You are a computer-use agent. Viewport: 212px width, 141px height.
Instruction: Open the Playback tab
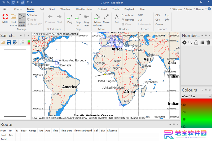(x=129, y=9)
